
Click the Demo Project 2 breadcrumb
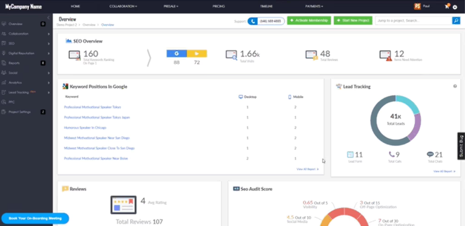click(x=67, y=25)
